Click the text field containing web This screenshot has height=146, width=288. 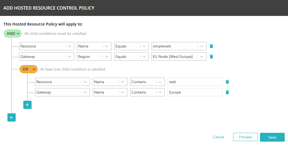pyautogui.click(x=195, y=82)
